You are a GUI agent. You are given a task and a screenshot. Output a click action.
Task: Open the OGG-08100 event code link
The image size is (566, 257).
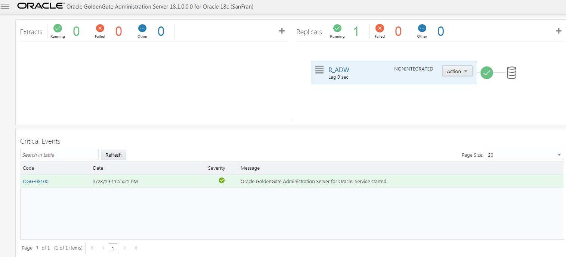(35, 182)
